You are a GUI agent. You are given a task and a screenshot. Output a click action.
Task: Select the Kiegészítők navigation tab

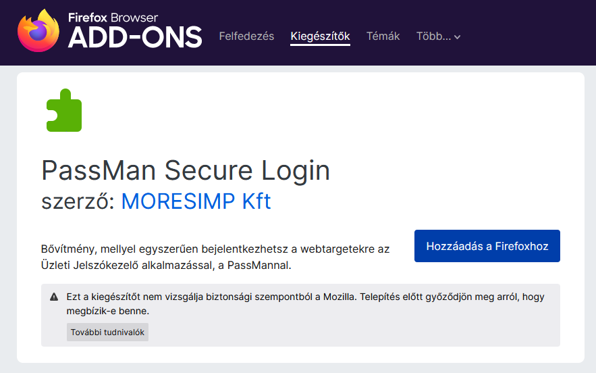[320, 36]
